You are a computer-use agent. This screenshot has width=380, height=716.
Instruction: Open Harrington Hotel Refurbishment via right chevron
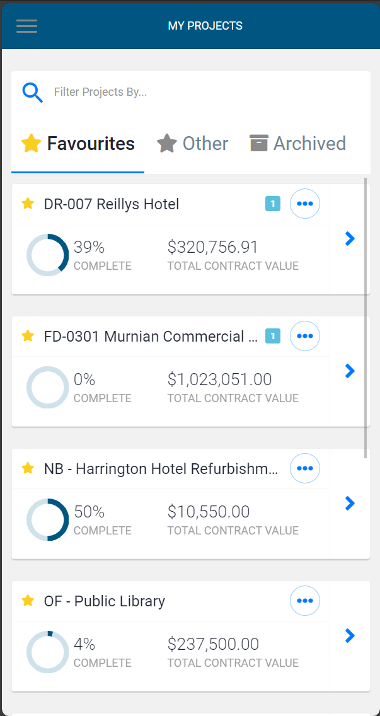pos(350,503)
